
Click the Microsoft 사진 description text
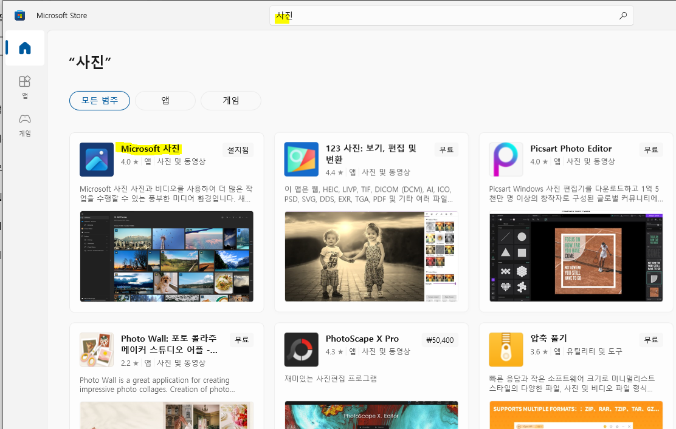[x=167, y=194]
